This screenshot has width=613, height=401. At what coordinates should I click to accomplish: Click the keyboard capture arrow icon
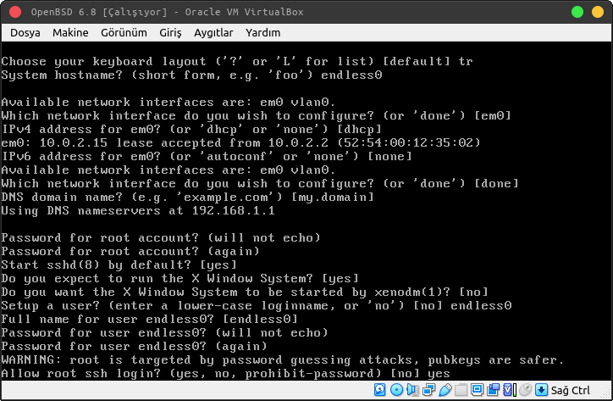[x=541, y=390]
